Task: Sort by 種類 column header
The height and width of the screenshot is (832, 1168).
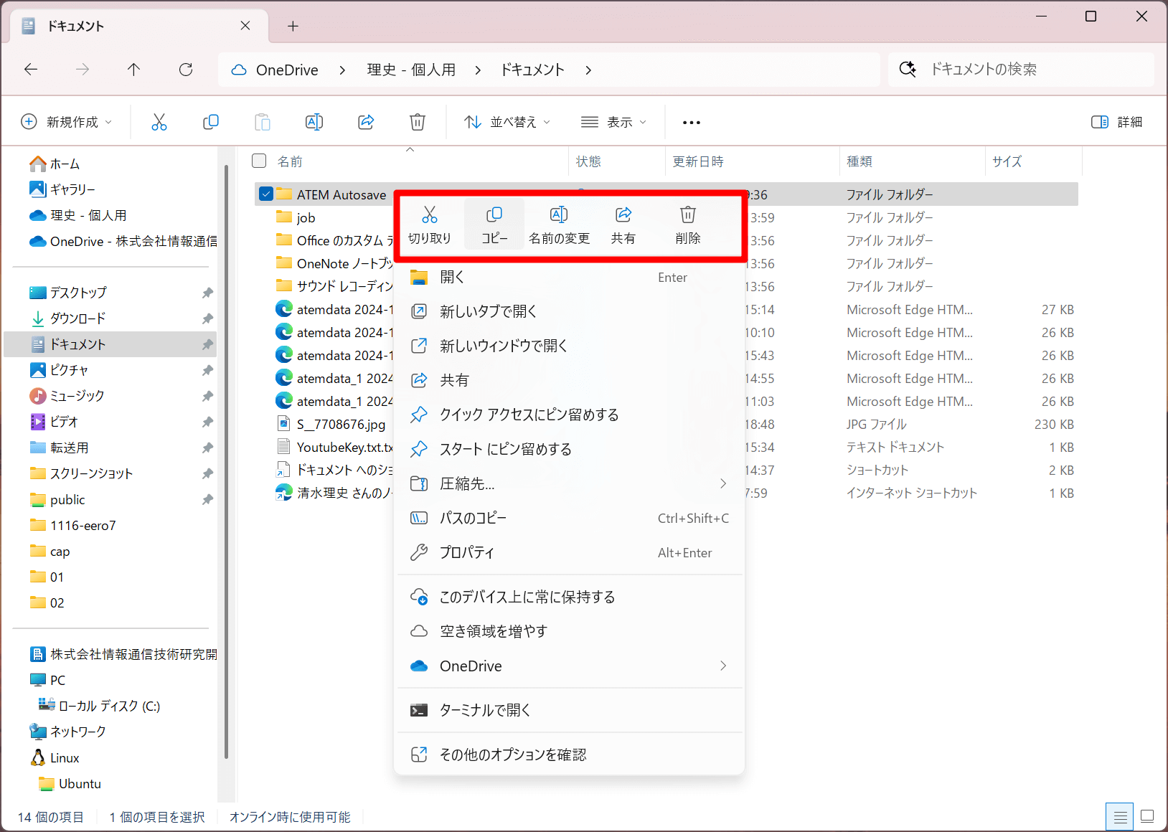Action: tap(859, 161)
